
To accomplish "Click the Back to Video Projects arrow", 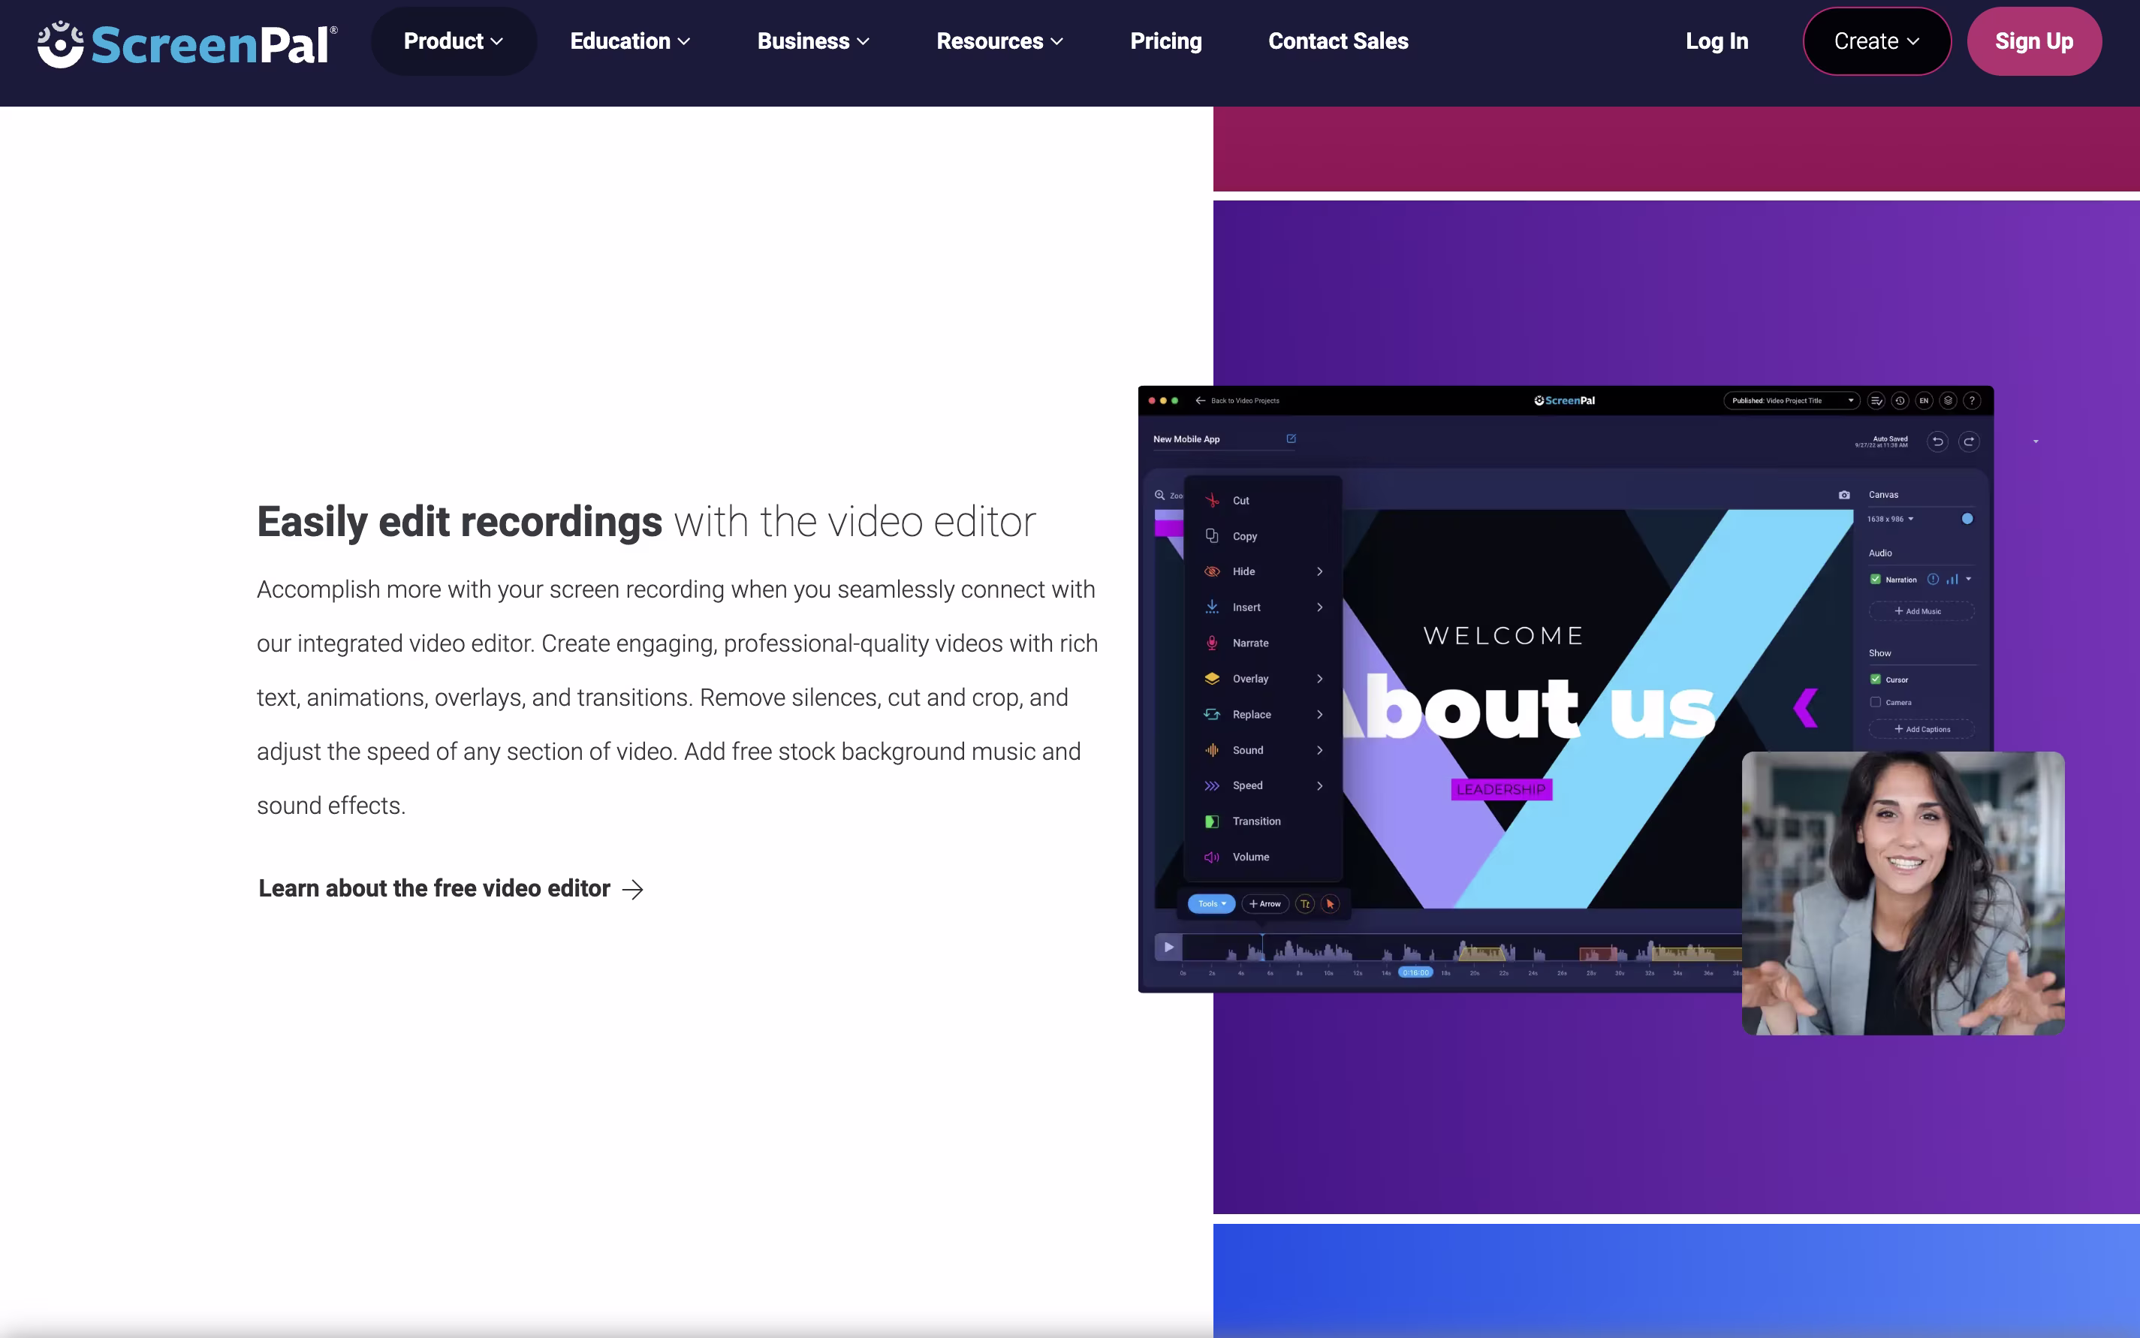I will coord(1200,401).
